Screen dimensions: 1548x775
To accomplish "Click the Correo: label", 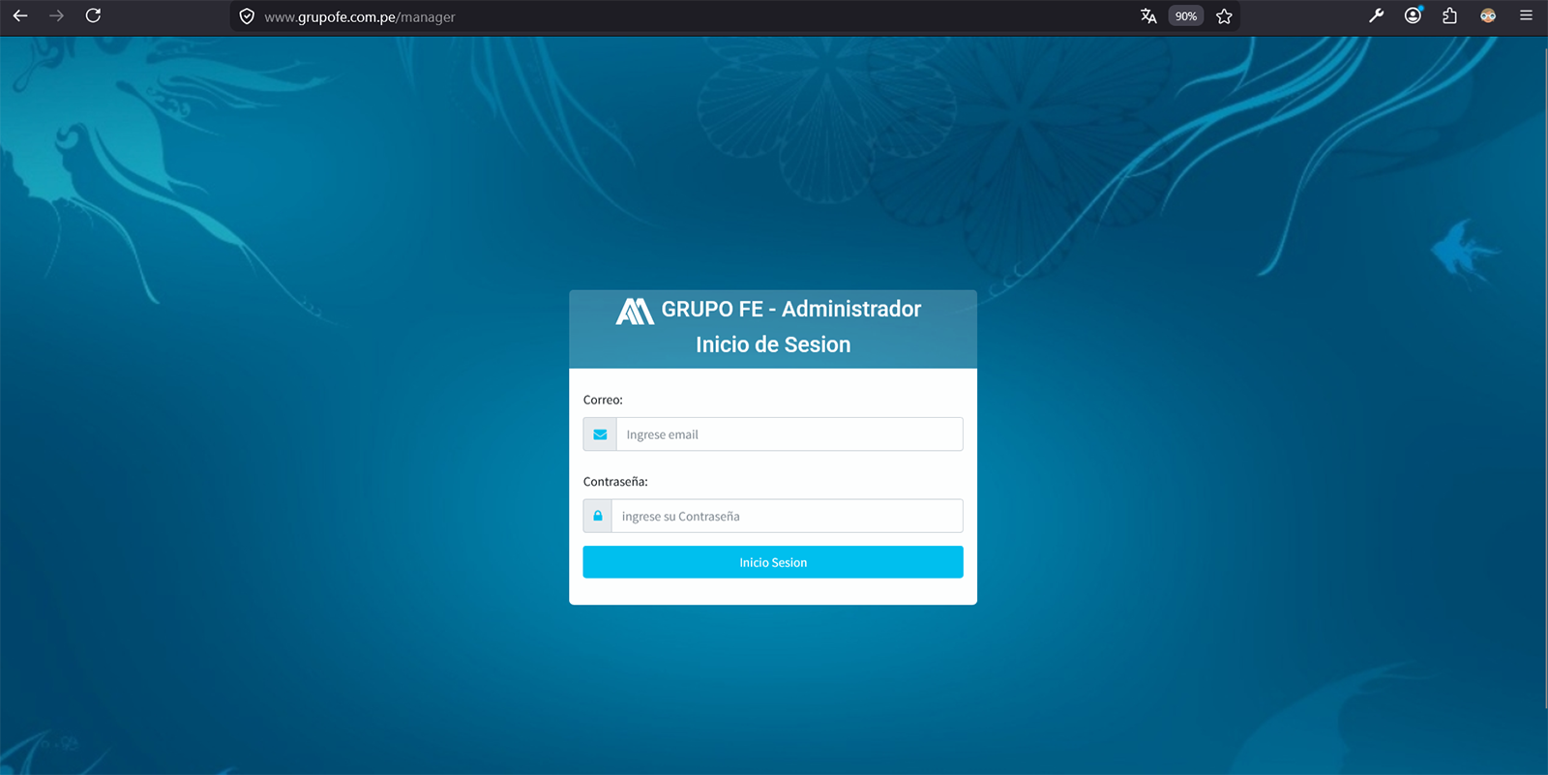I will [x=603, y=400].
